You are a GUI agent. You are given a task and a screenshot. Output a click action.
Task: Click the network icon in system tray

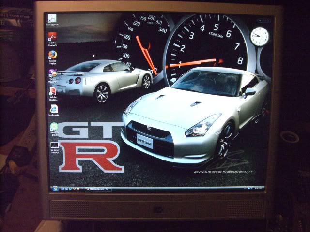(x=248, y=188)
